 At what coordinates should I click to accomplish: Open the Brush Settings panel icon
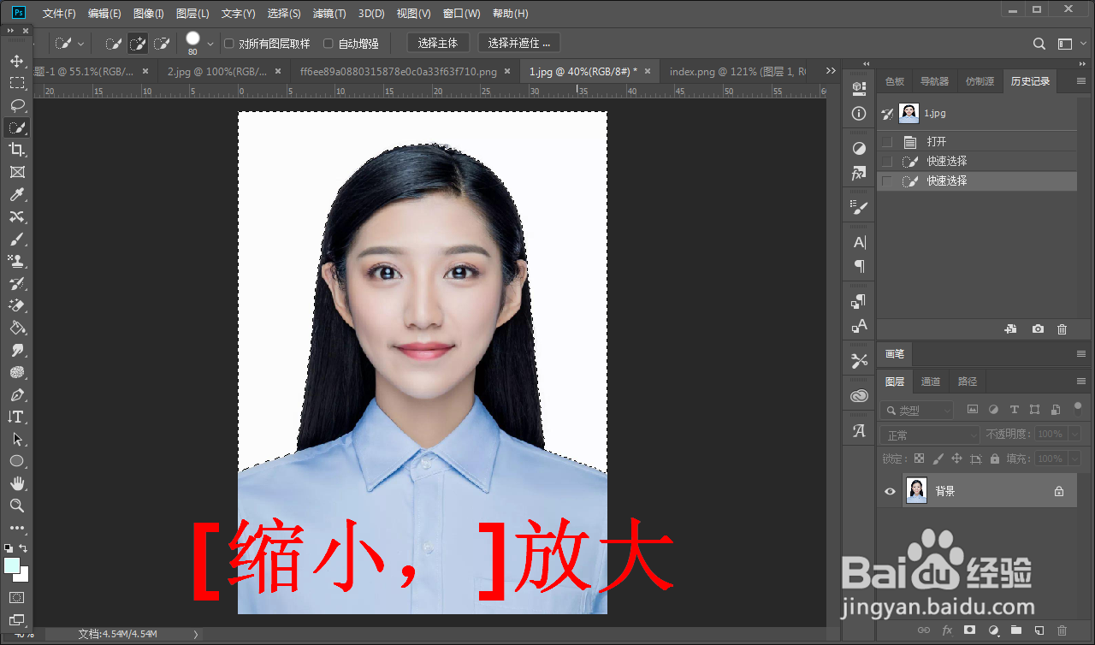point(858,206)
